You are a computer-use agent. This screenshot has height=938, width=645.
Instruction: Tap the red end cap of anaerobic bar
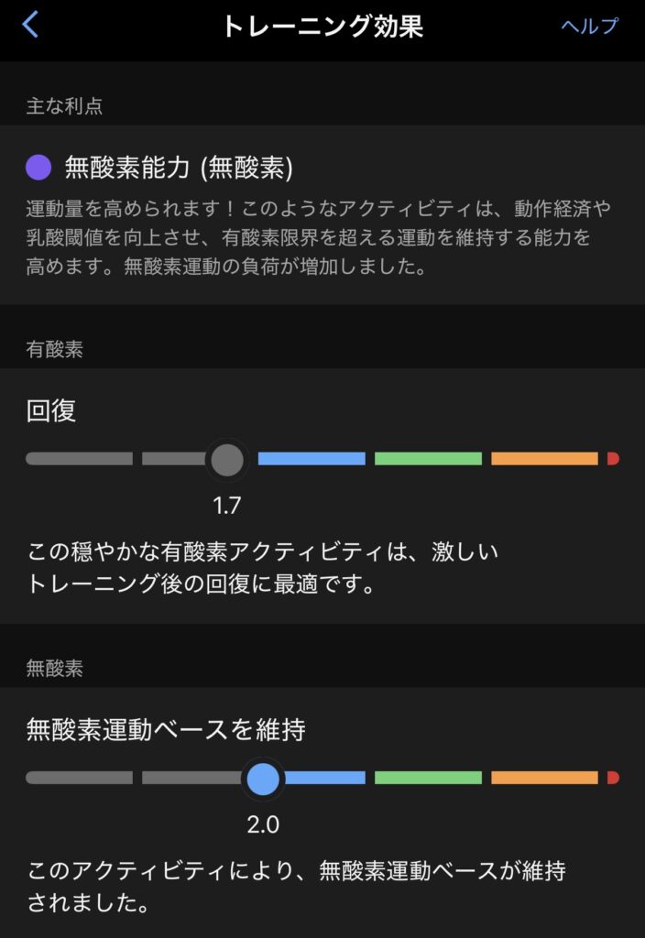pyautogui.click(x=613, y=778)
